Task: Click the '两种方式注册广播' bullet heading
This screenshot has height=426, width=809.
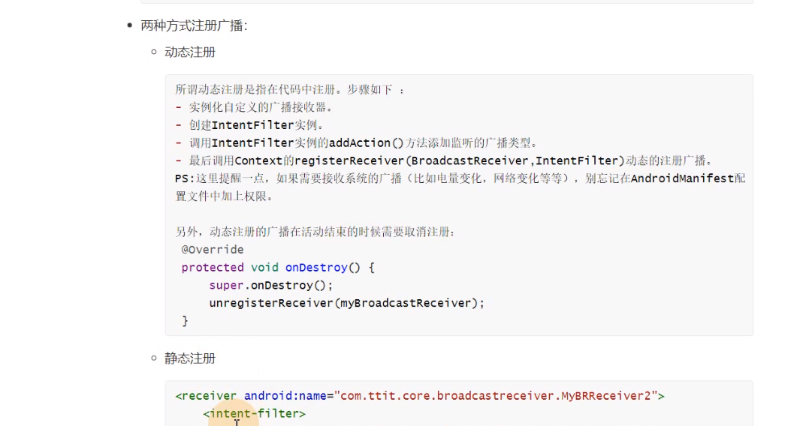Action: (x=193, y=25)
